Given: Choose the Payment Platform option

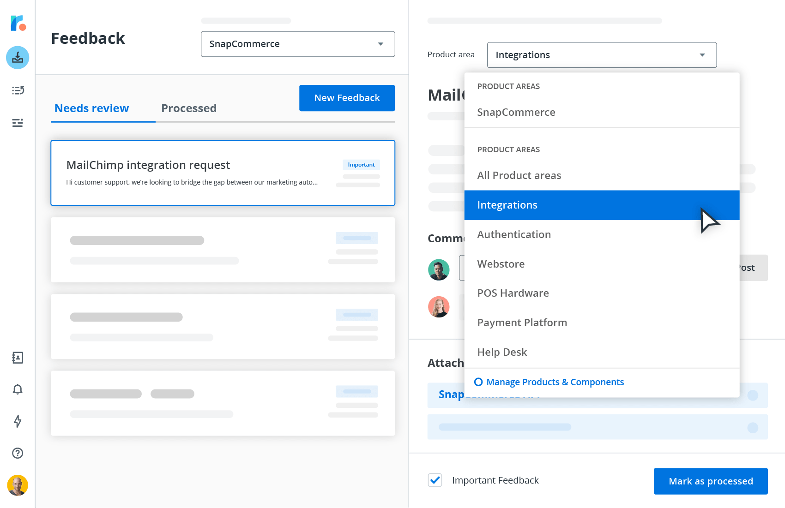Looking at the screenshot, I should tap(602, 323).
